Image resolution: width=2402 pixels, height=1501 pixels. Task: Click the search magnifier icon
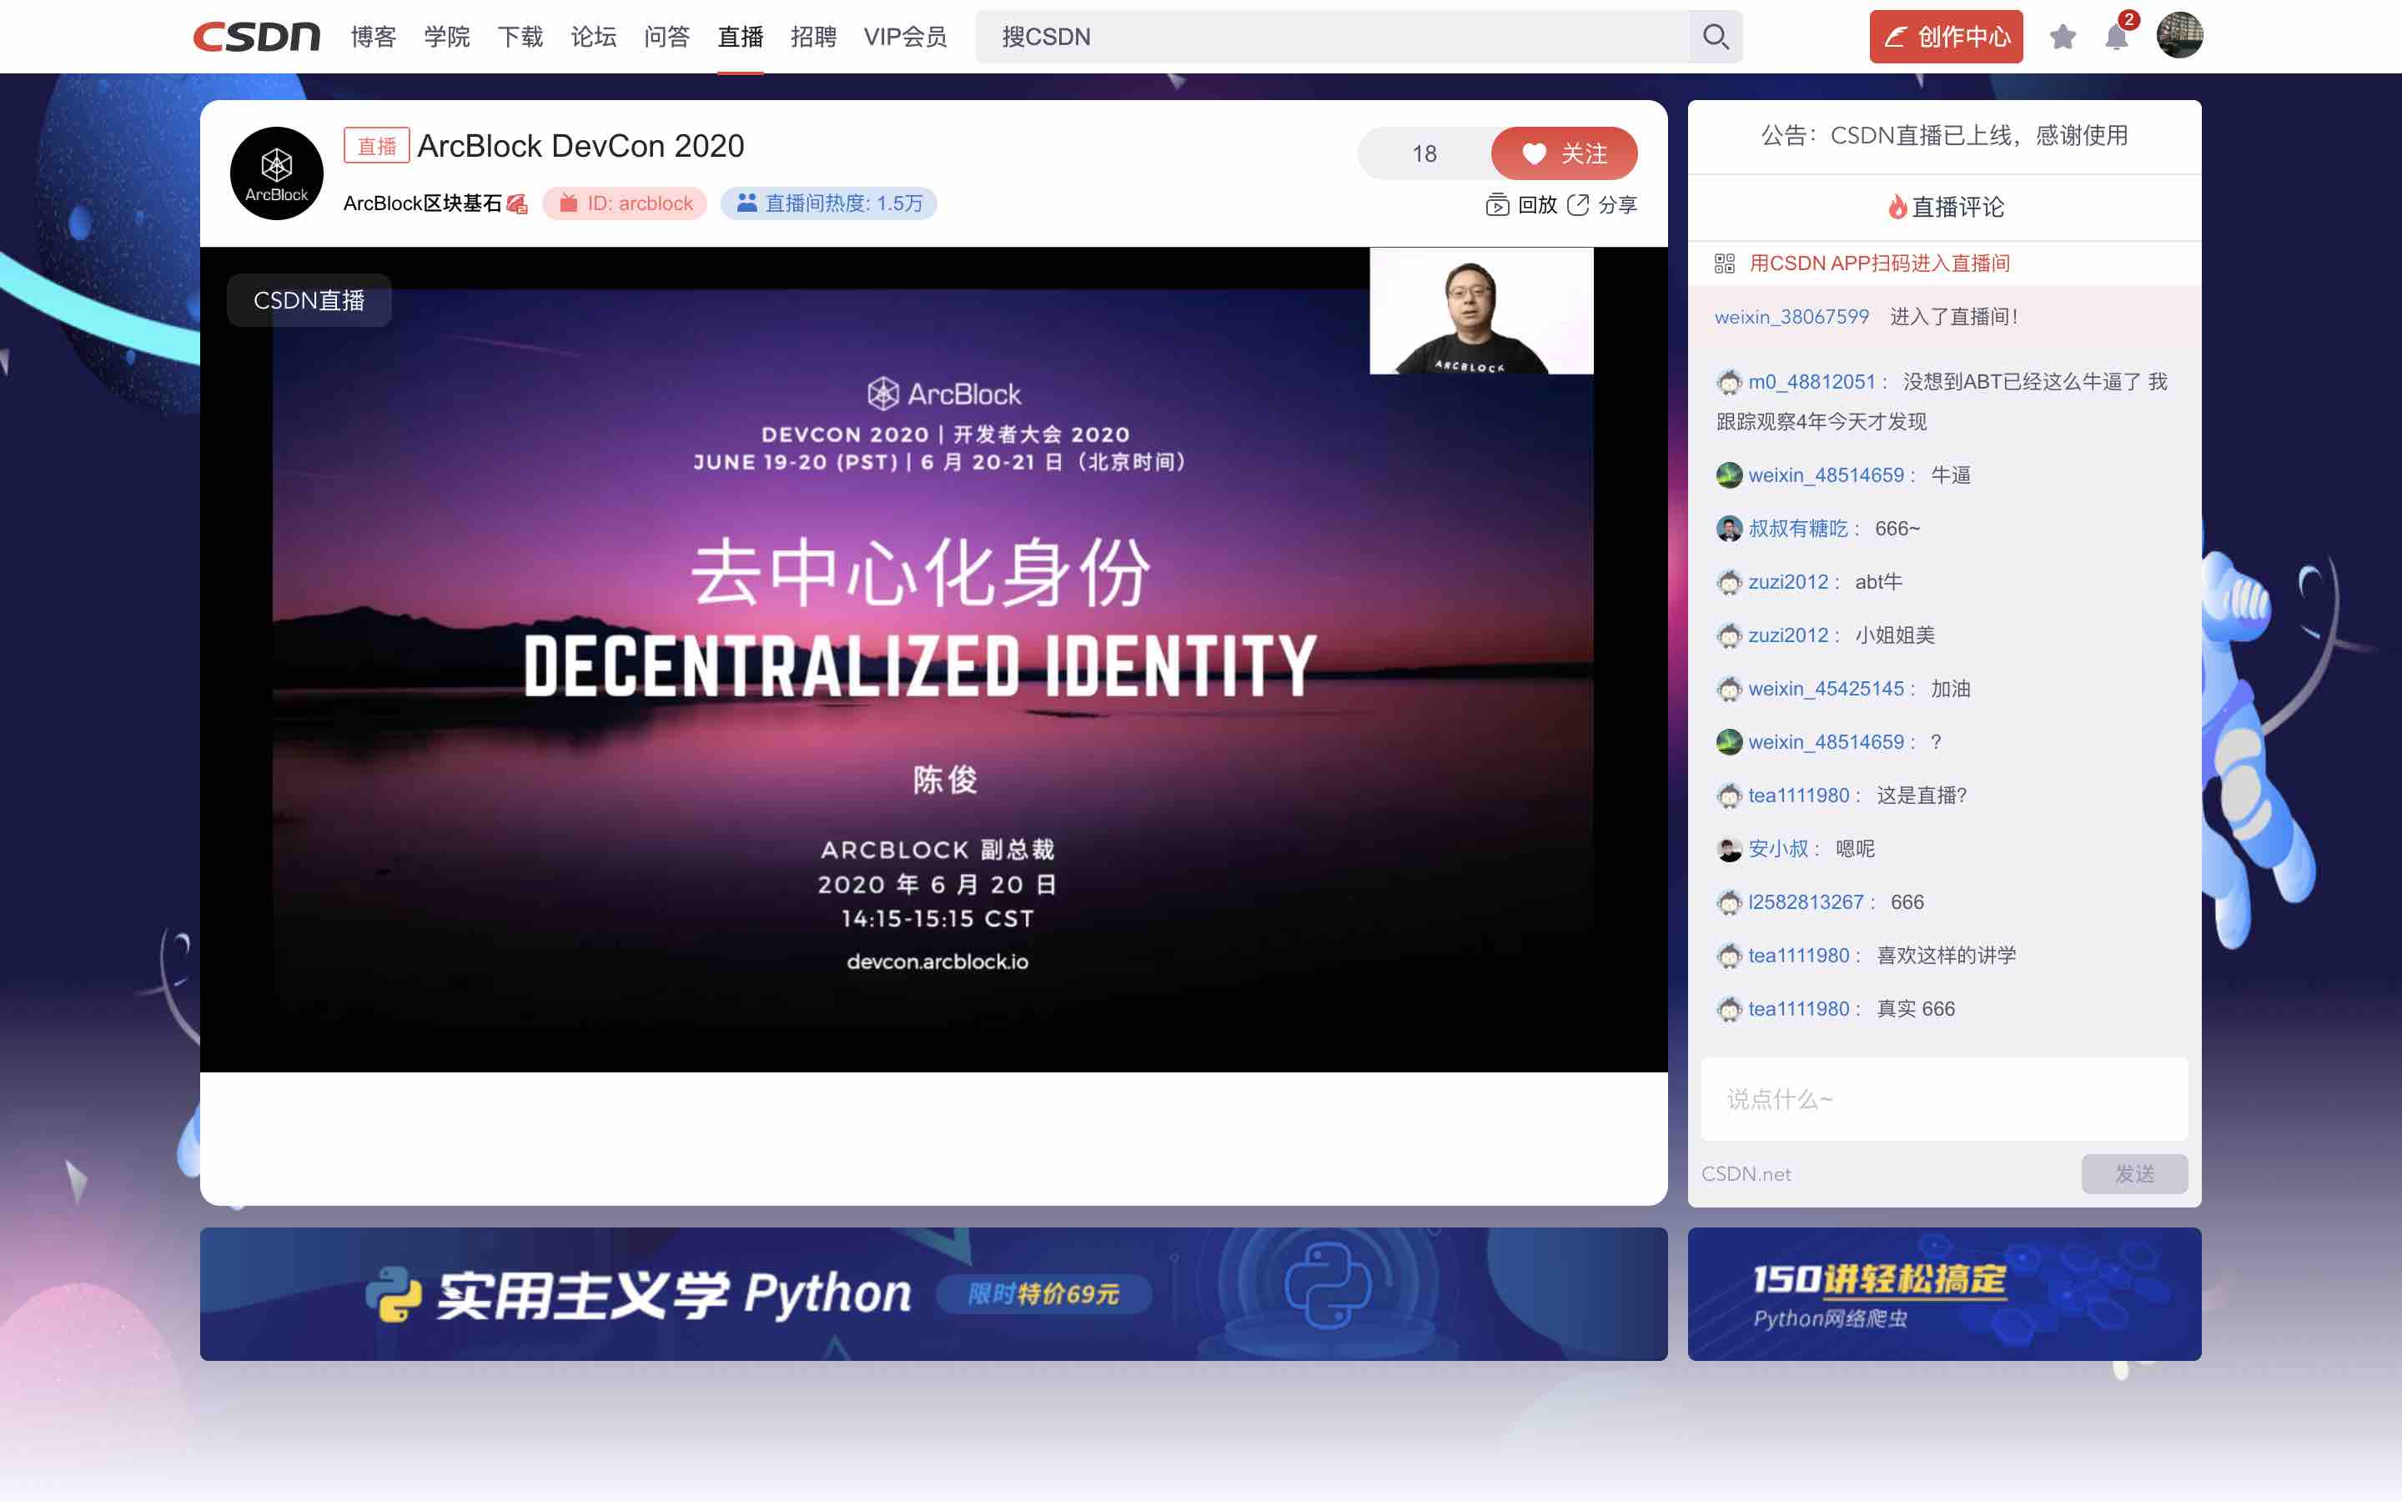pos(1715,37)
